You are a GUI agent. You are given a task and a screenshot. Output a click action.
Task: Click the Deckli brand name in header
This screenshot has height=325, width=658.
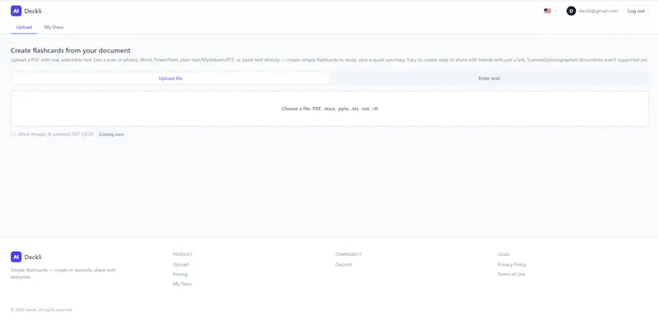point(33,11)
